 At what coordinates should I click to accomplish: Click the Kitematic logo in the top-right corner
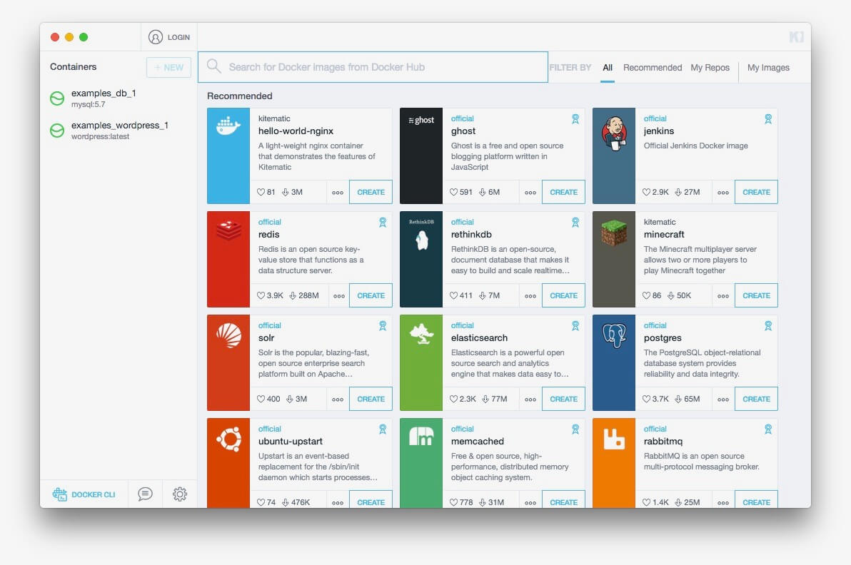797,36
